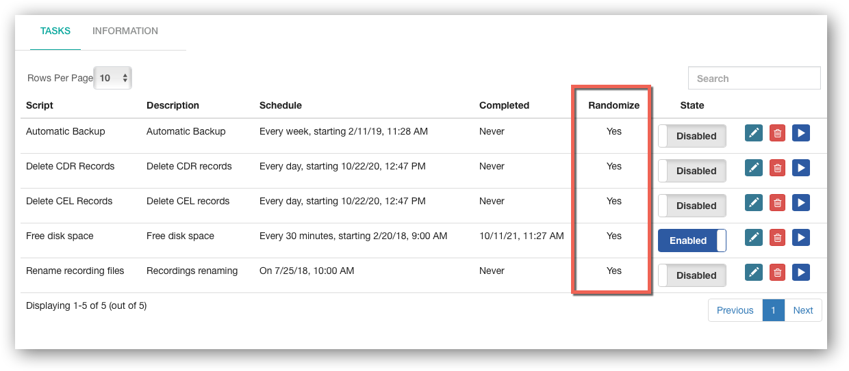Delete the Automatic Backup task
The image size is (849, 371).
(778, 133)
